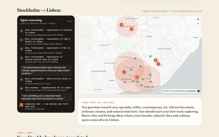Click quote 'I am submitting your customized taste relocation plan'
Image resolution: width=219 pixels, height=137 pixels.
(x=46, y=97)
